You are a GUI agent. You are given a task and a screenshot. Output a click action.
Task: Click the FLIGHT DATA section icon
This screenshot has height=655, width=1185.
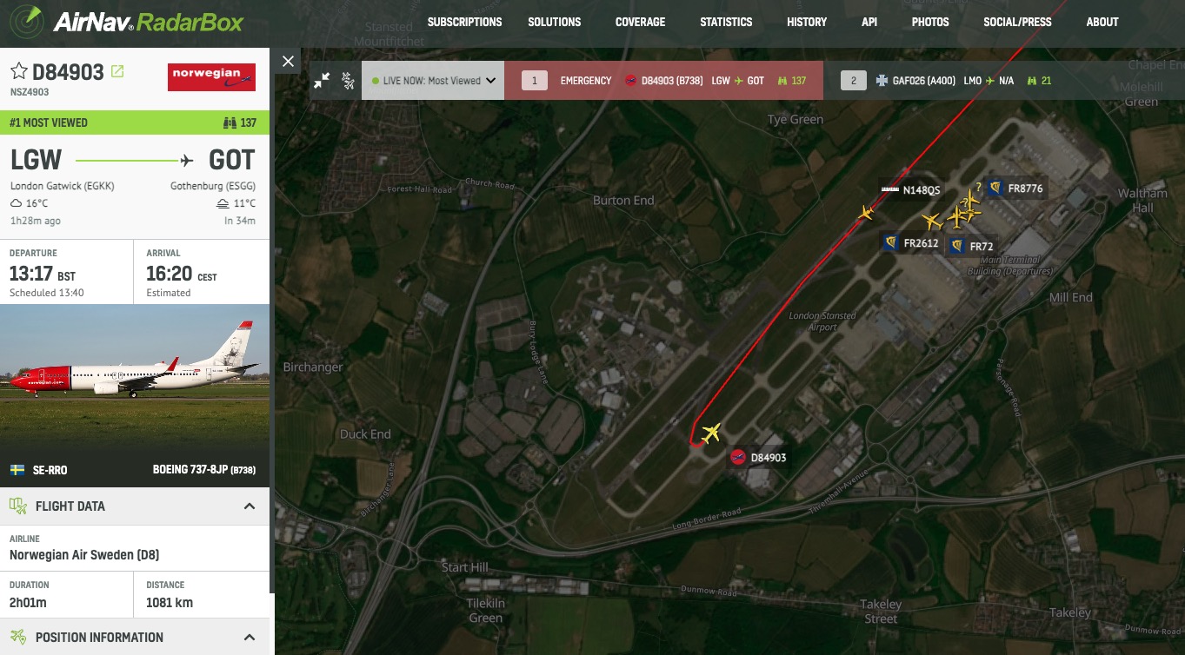(x=18, y=506)
